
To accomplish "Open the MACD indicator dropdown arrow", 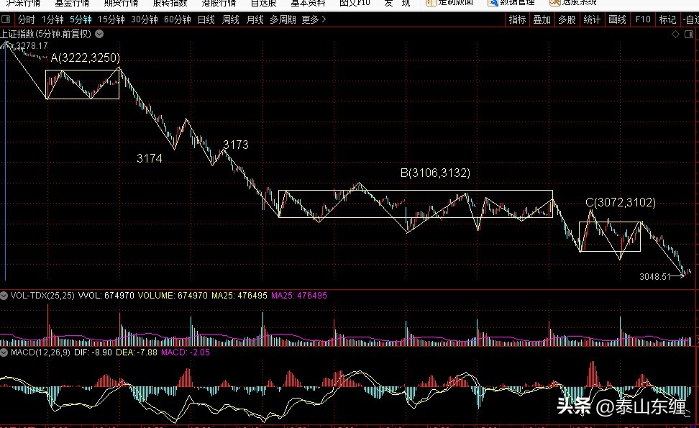I will tap(4, 352).
